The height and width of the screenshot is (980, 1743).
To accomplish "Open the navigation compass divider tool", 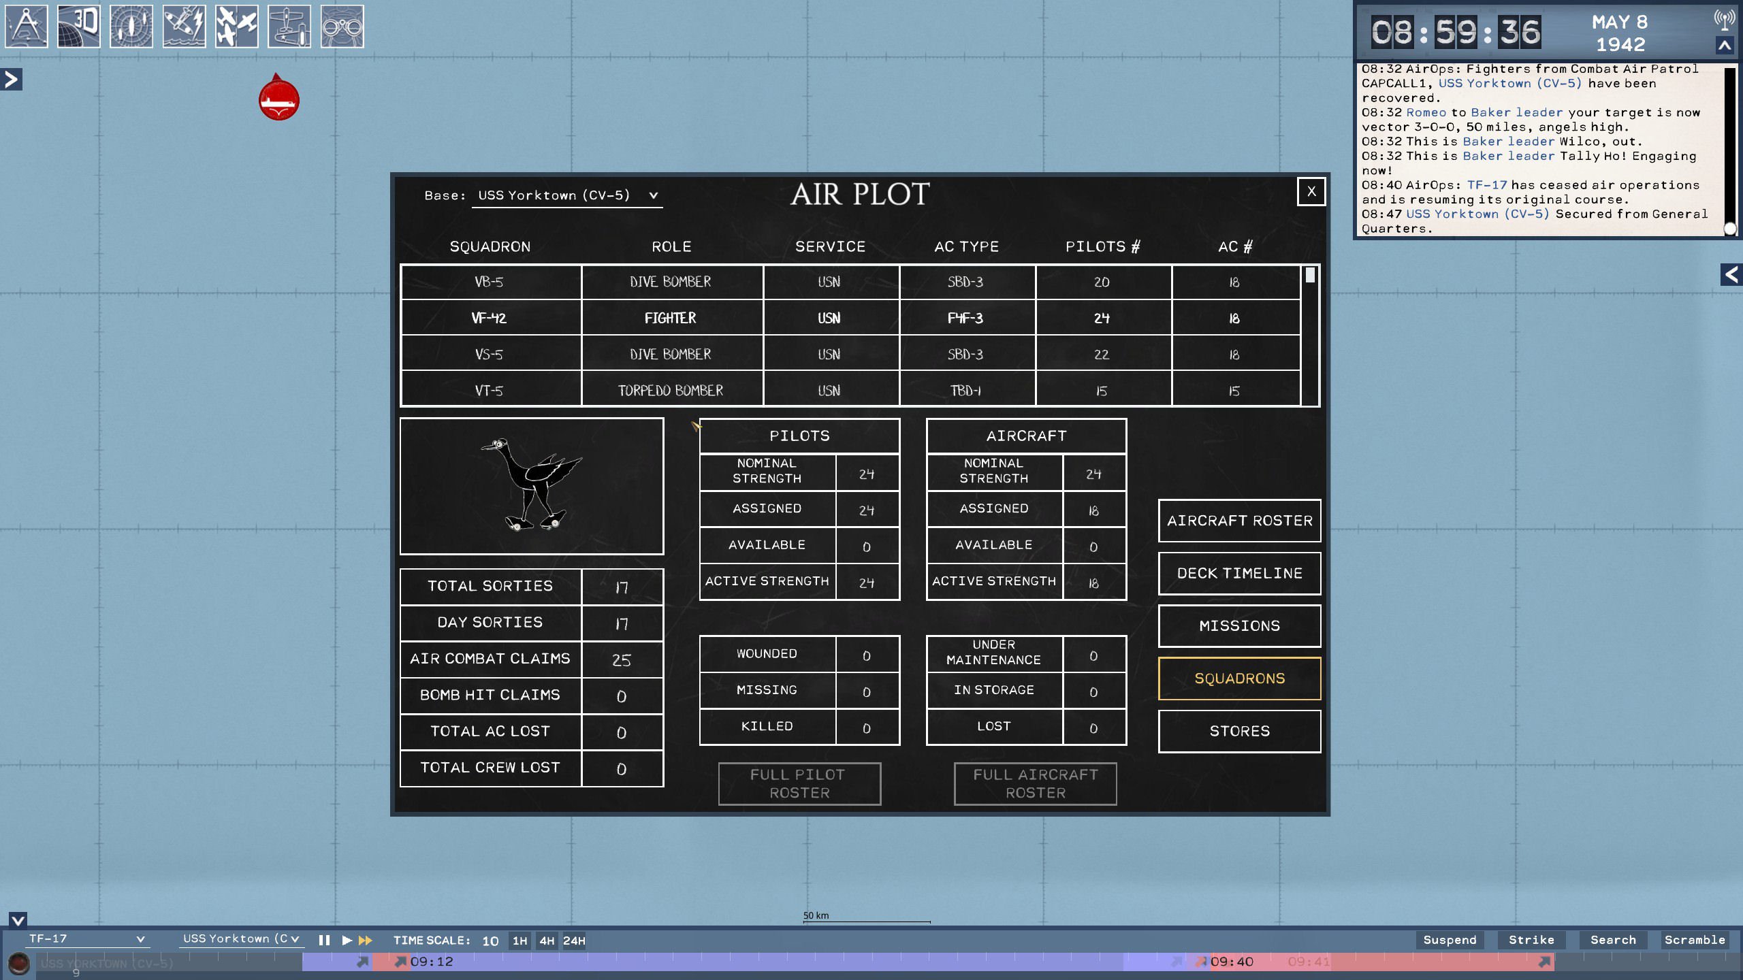I will click(27, 27).
